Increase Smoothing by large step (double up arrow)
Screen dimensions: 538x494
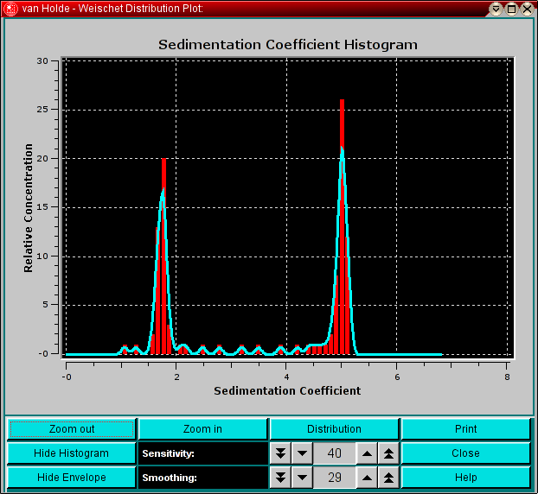tap(389, 478)
